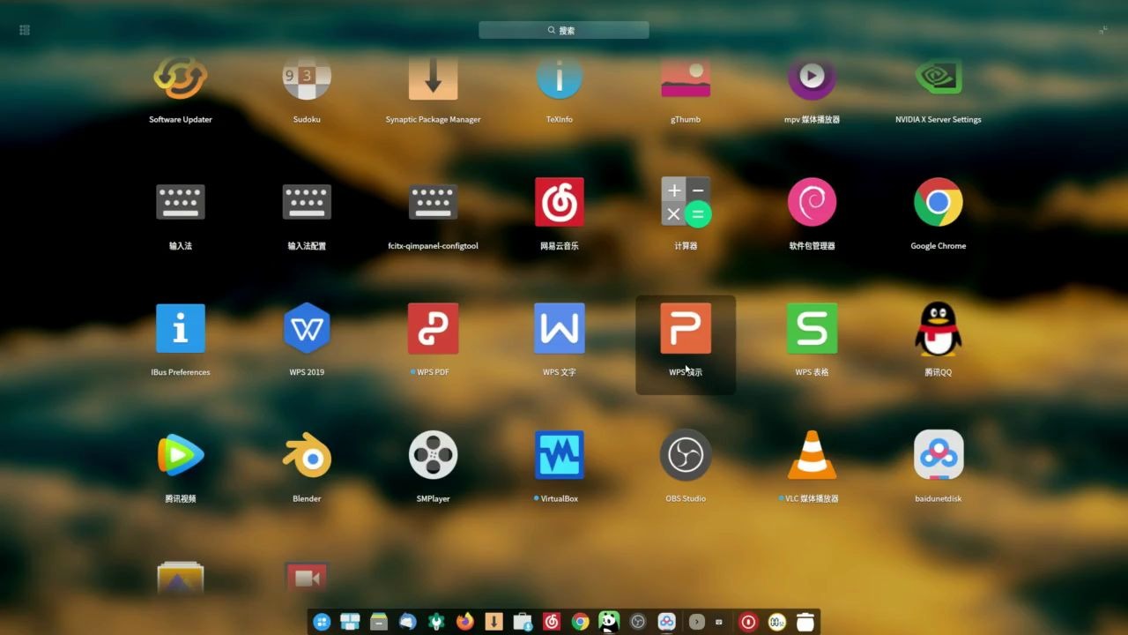1128x635 pixels.
Task: Switch launcher category view at top-left
Action: [25, 30]
